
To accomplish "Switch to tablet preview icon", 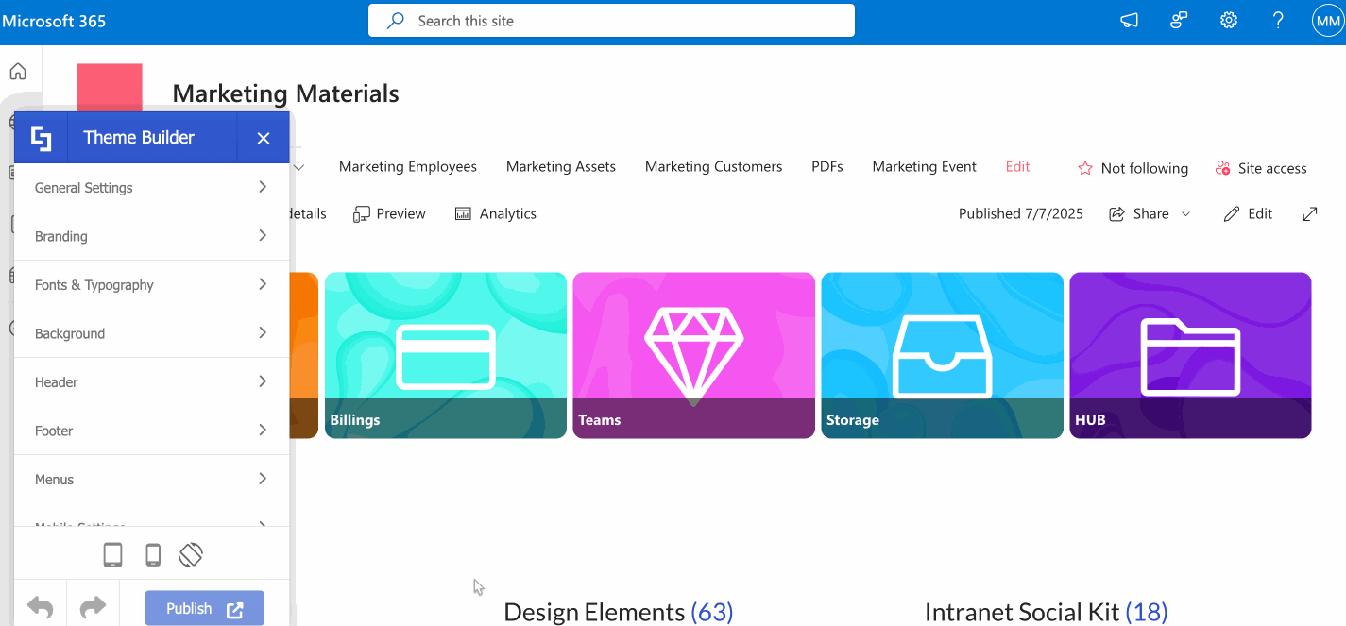I will 112,555.
